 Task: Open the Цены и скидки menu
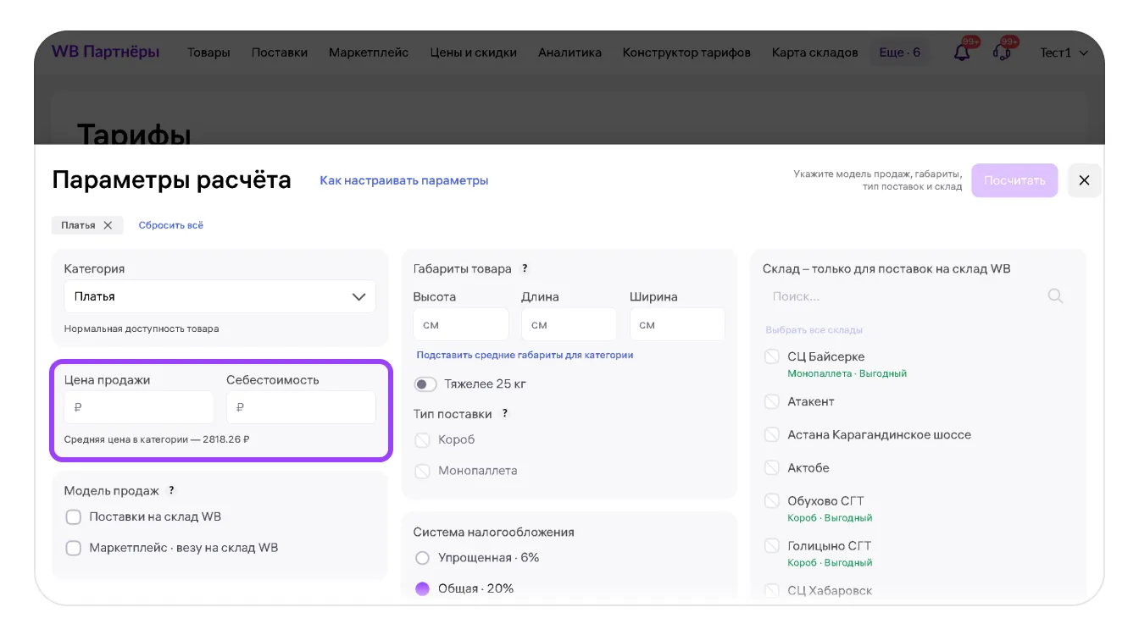click(473, 52)
